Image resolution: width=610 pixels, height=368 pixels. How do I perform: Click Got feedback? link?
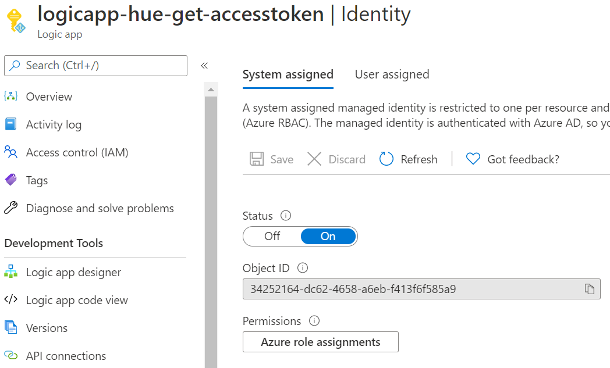click(x=523, y=159)
